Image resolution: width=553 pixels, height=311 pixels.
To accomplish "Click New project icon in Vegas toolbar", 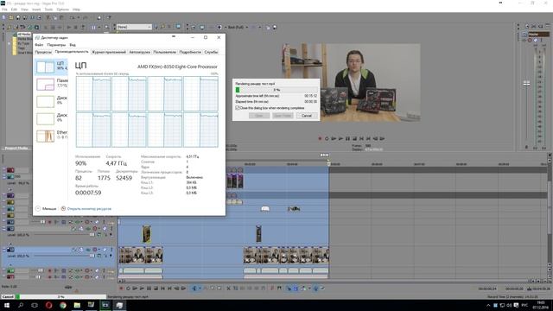I will (4, 17).
